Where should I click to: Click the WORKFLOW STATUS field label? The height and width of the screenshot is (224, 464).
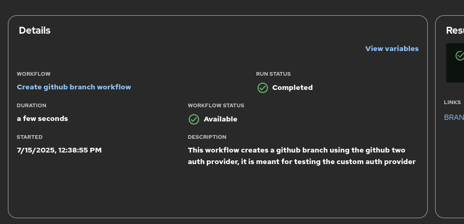[x=216, y=106]
